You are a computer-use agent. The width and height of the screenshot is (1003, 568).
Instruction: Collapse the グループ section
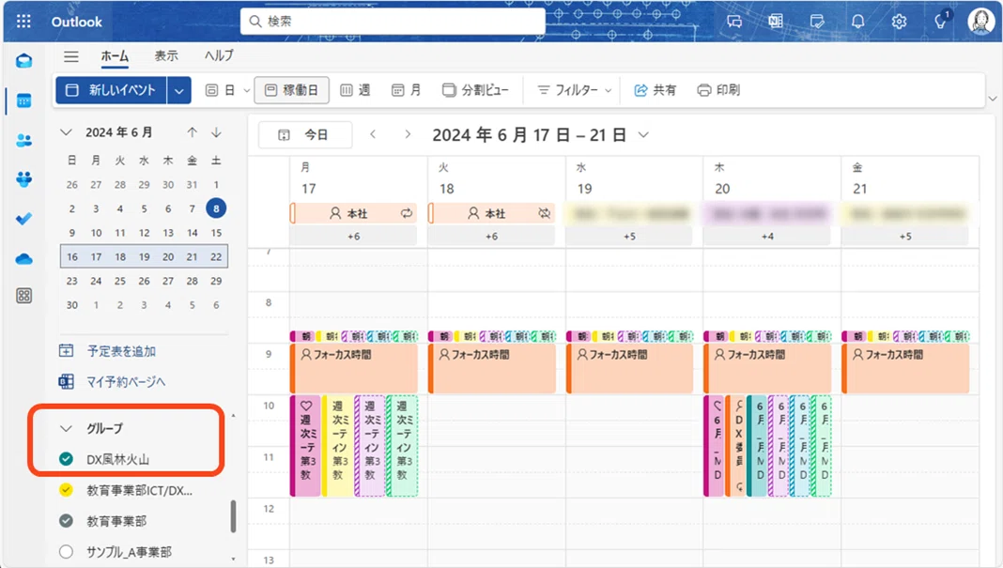click(65, 428)
